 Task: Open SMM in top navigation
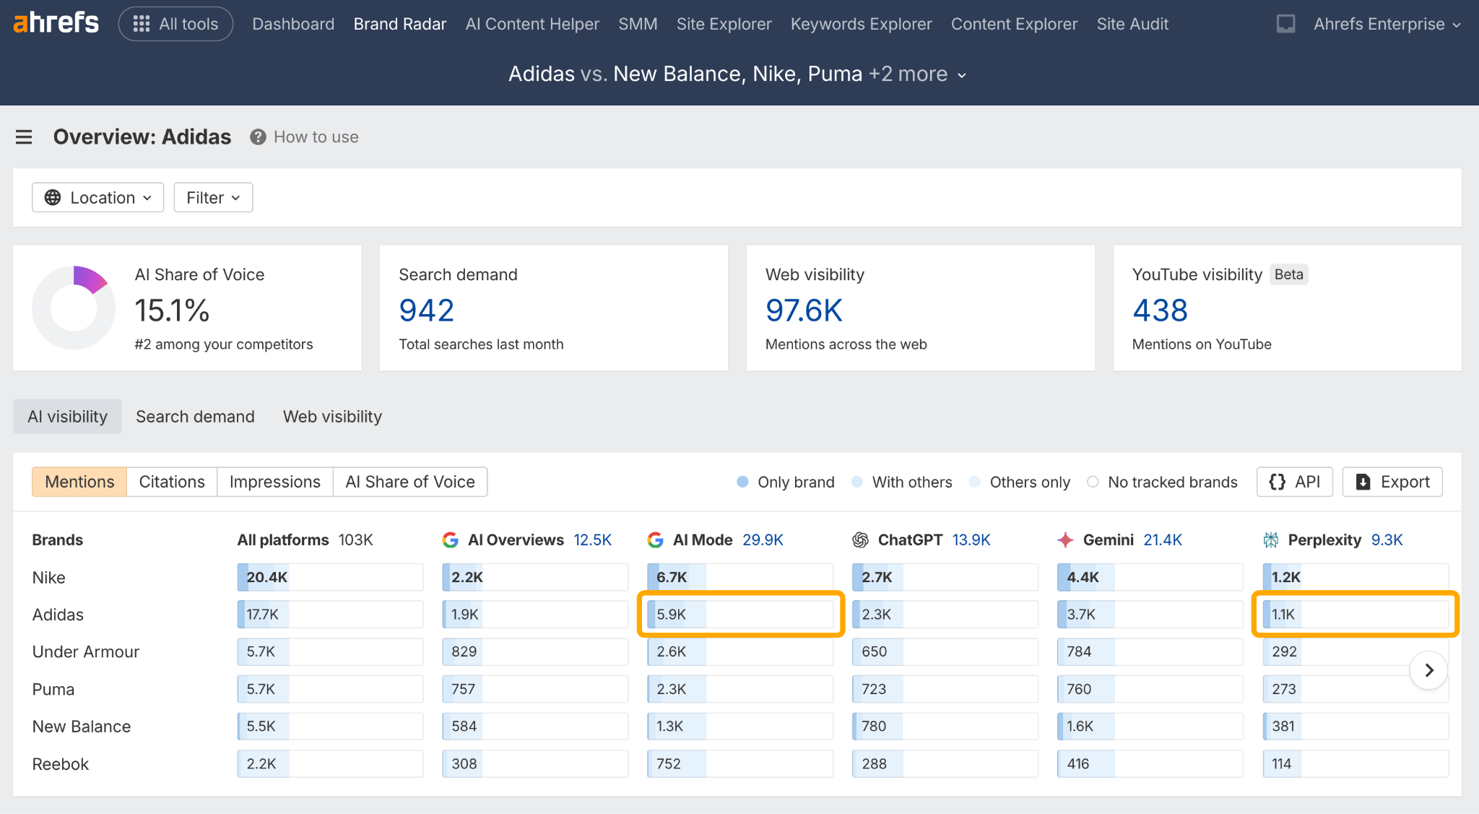coord(638,24)
